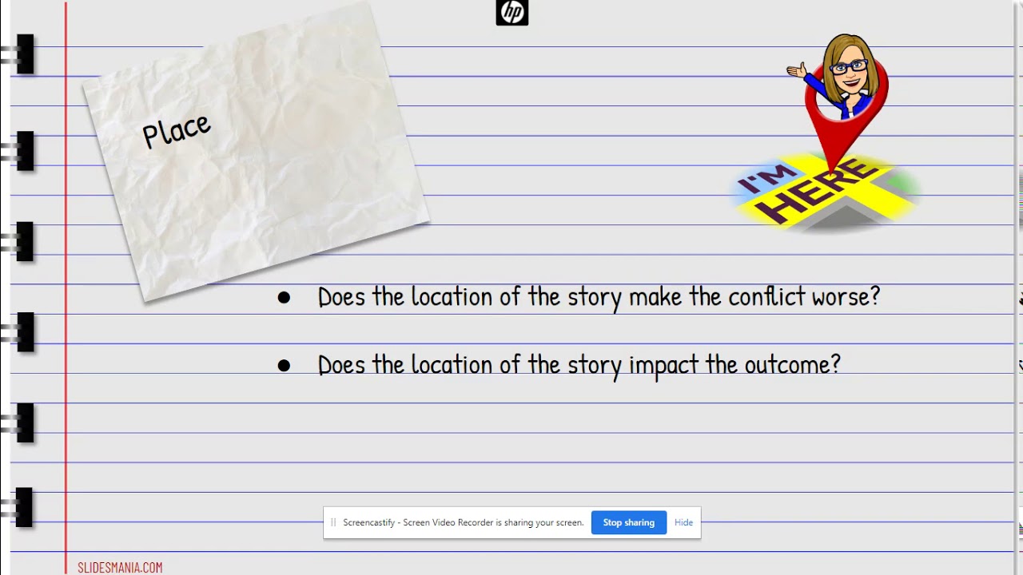Hide the Screencastify sharing bar

(x=683, y=522)
